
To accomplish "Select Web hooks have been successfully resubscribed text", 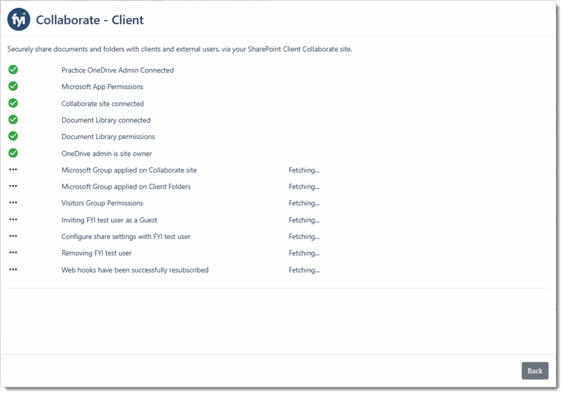I will tap(135, 270).
